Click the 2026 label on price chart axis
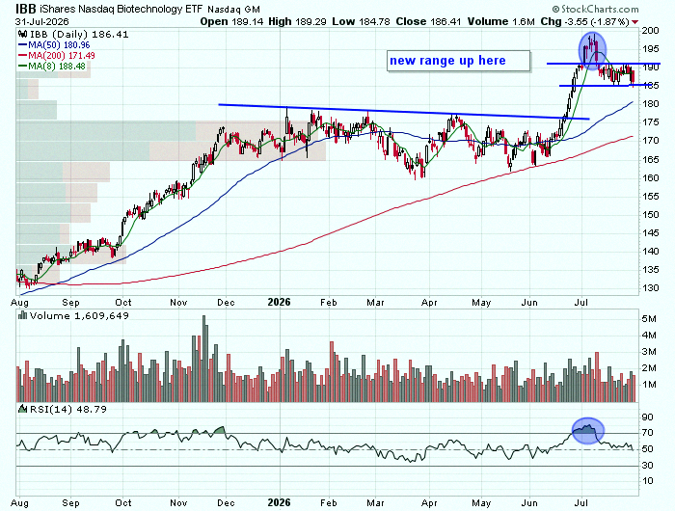Viewport: 675px width, 511px height. [x=279, y=302]
